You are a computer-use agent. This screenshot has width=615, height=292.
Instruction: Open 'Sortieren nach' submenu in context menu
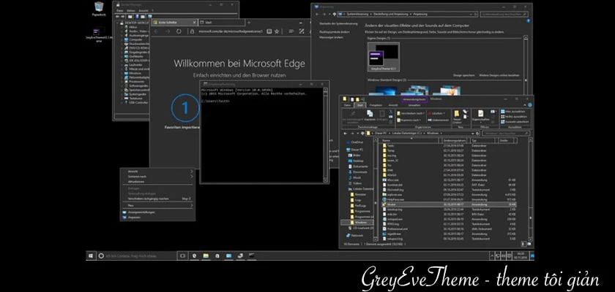(x=157, y=176)
